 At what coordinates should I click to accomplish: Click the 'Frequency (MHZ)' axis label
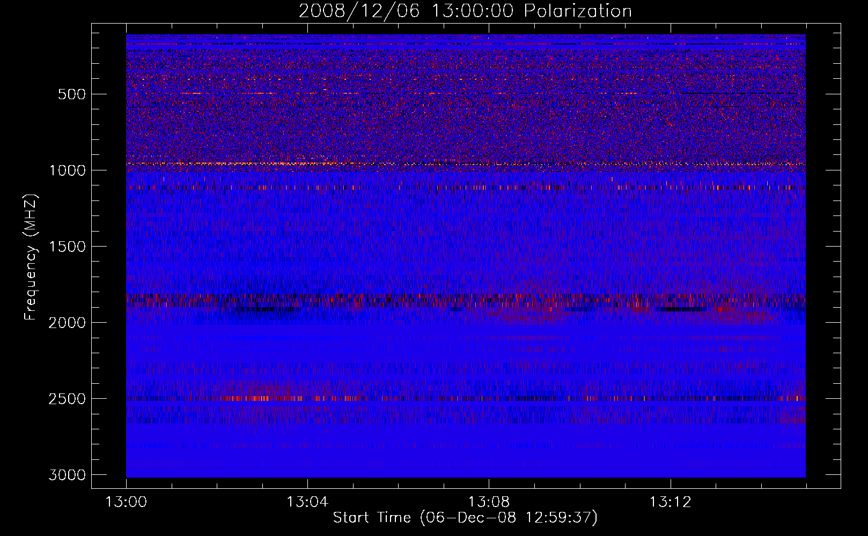(31, 257)
